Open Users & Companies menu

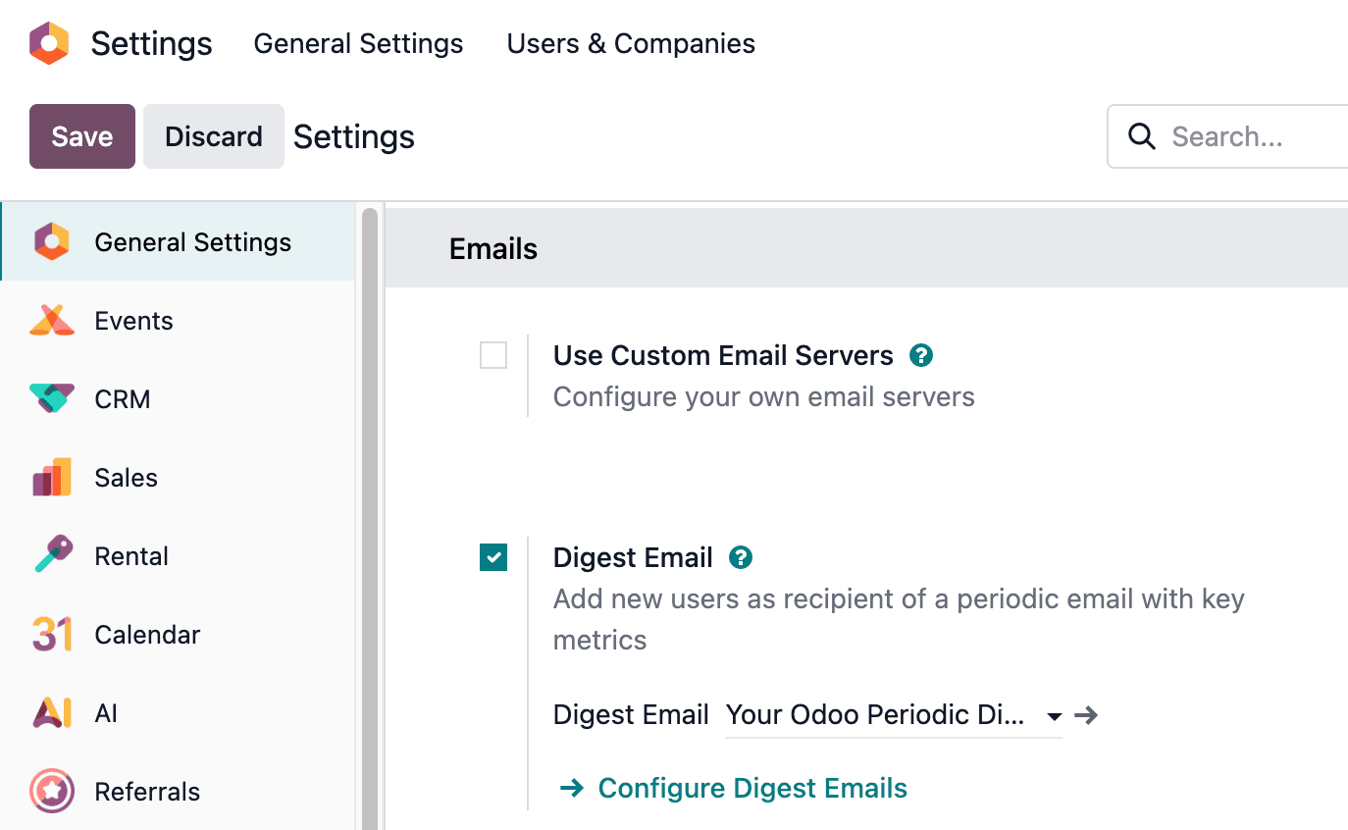click(x=630, y=43)
